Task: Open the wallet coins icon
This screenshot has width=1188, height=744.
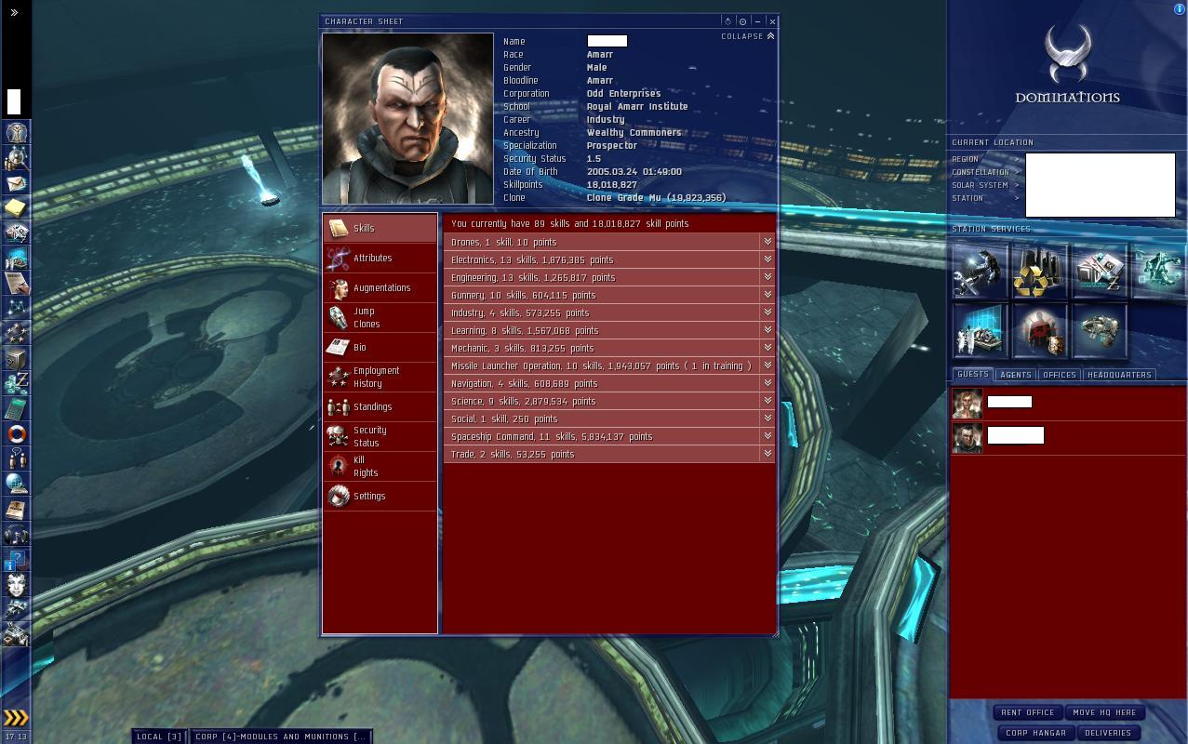Action: [x=16, y=383]
